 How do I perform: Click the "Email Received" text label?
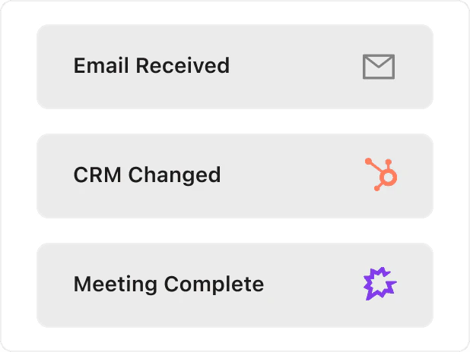click(x=151, y=66)
